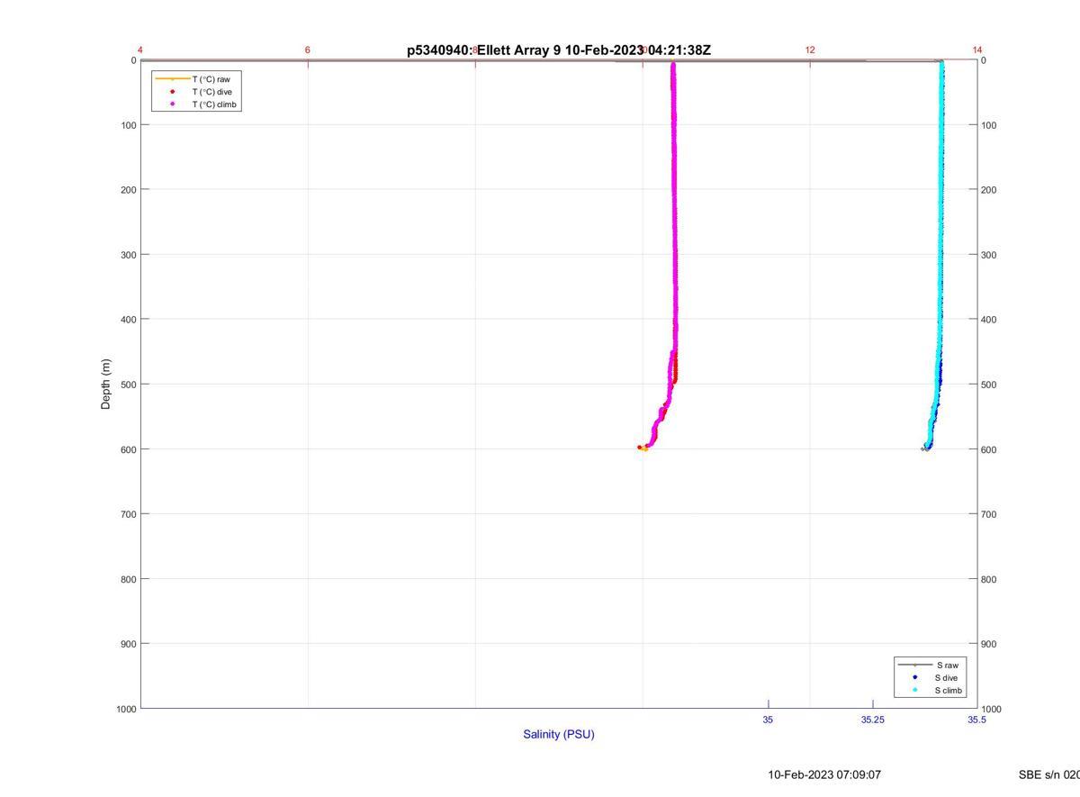Click left depth axis tick 400
The height and width of the screenshot is (797, 1080).
(128, 320)
